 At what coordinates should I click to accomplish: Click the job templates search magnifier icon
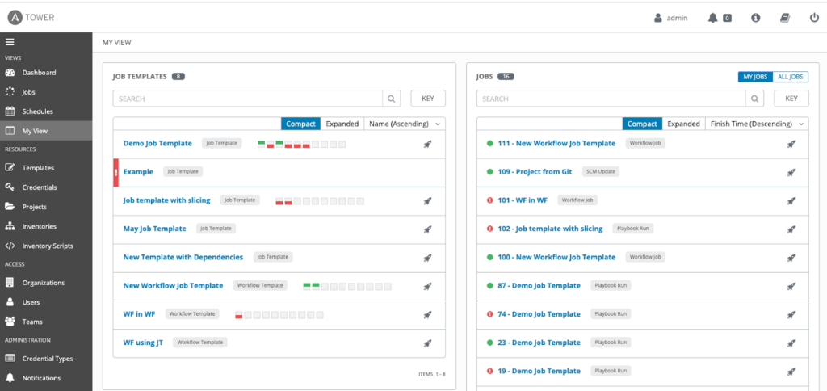391,99
